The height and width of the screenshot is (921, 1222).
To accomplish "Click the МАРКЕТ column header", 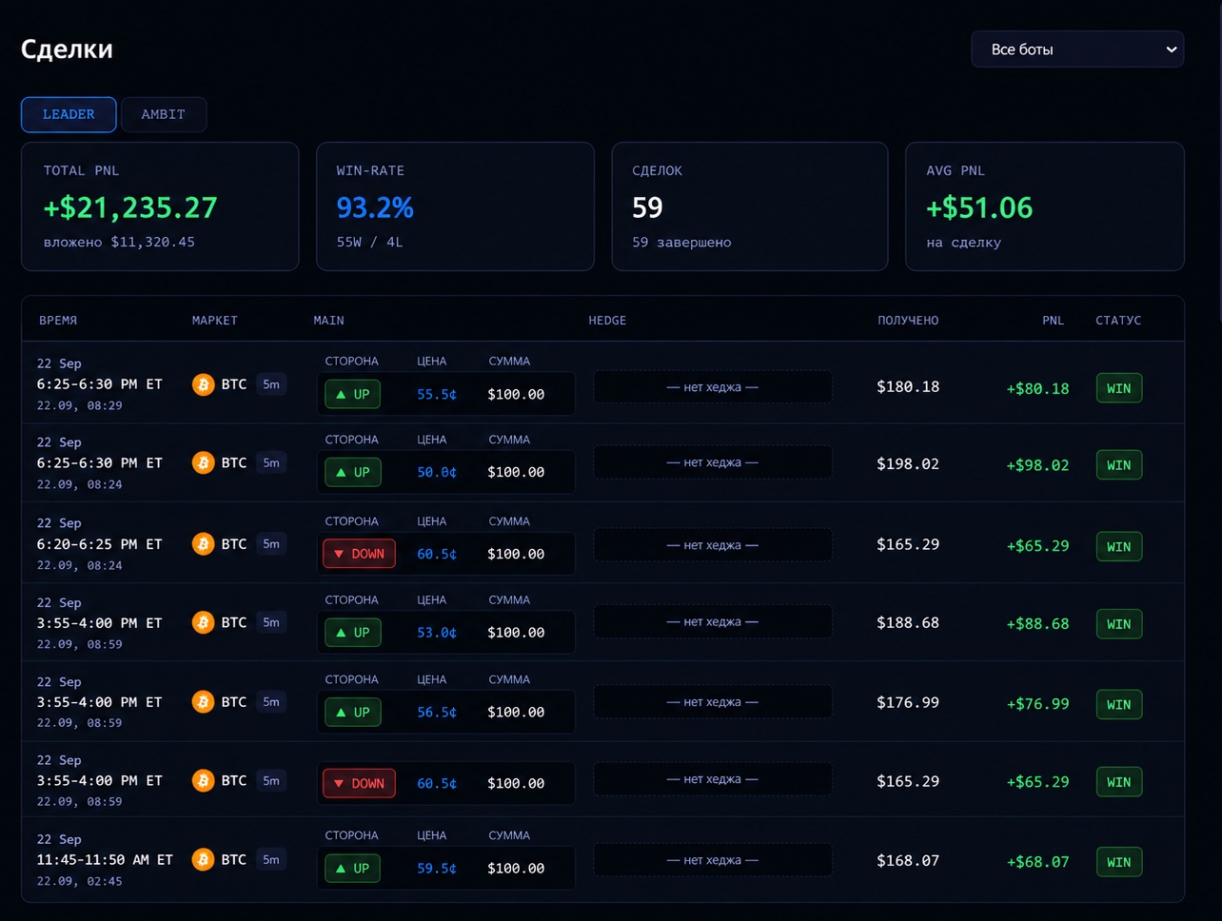I will 215,321.
